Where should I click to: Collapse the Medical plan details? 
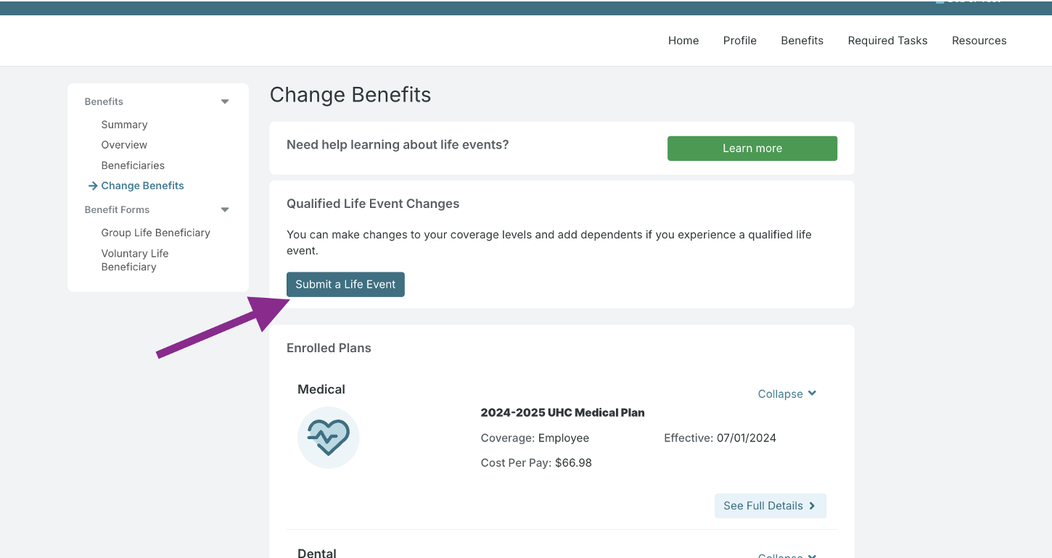[x=787, y=393]
